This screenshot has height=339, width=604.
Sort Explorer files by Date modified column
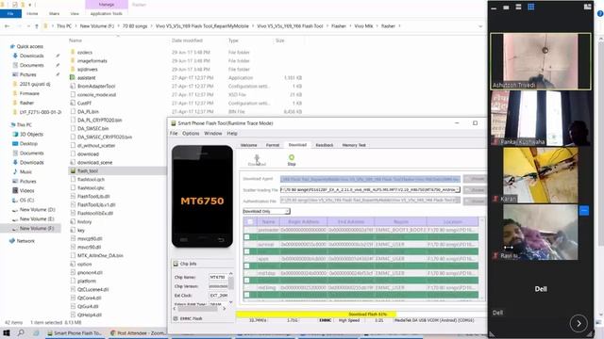[187, 40]
